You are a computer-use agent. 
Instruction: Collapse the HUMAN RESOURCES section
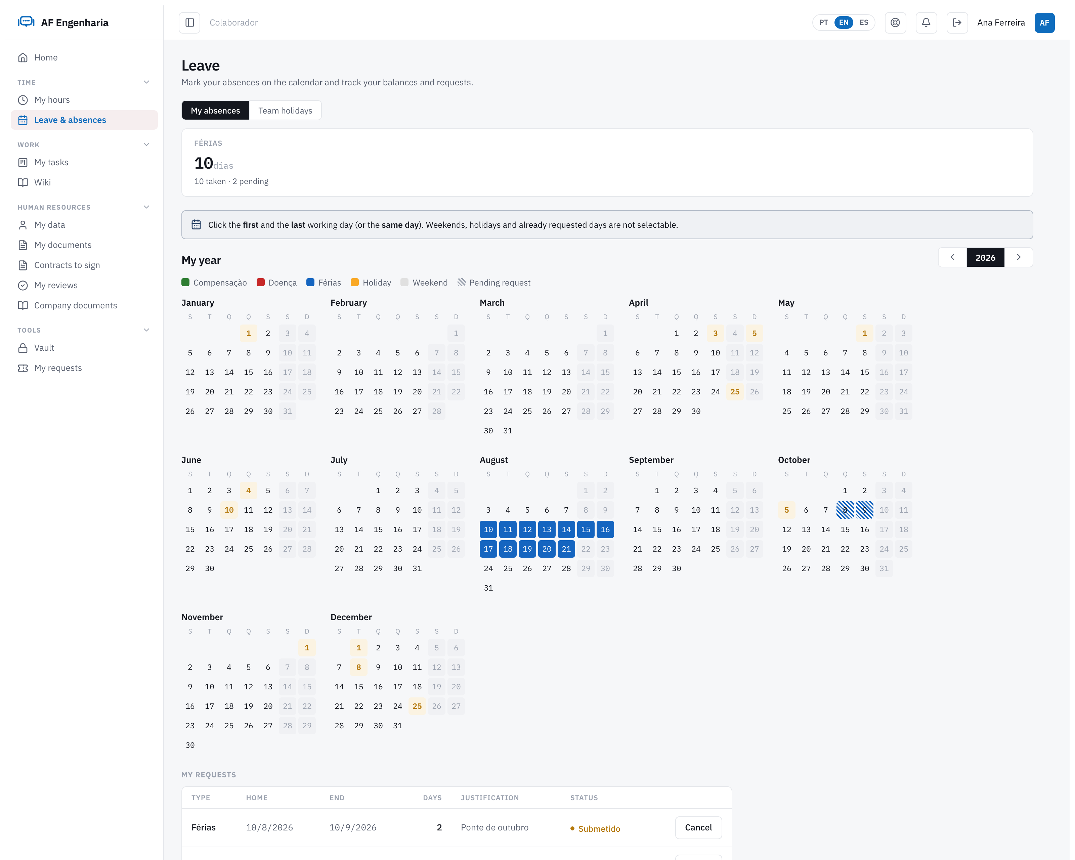146,207
